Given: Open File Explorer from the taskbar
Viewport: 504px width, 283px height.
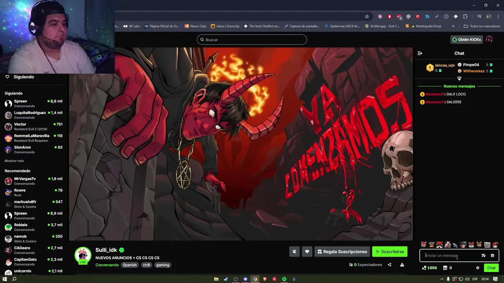Looking at the screenshot, I should pos(216,279).
